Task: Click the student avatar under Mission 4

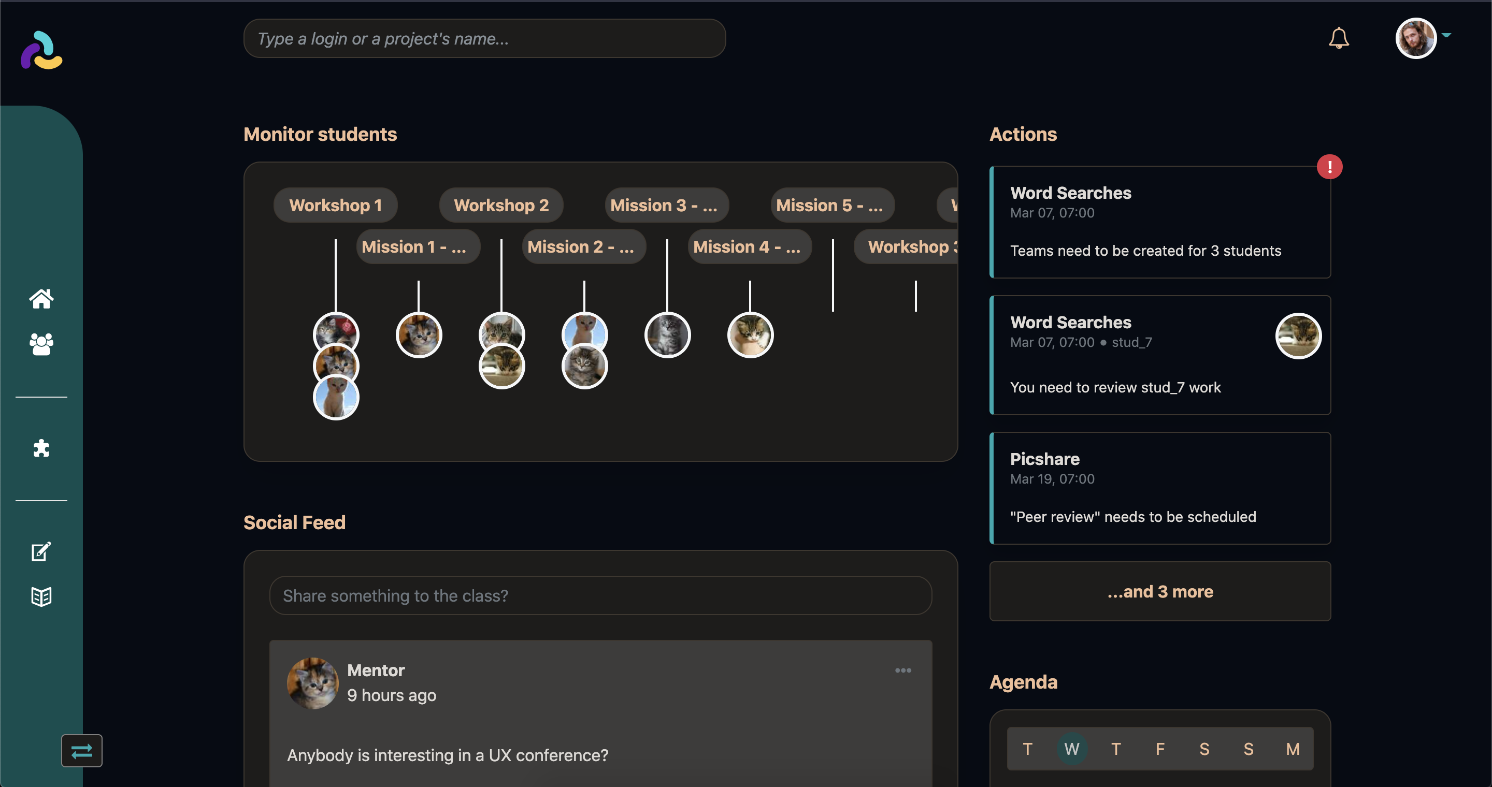Action: pos(750,335)
